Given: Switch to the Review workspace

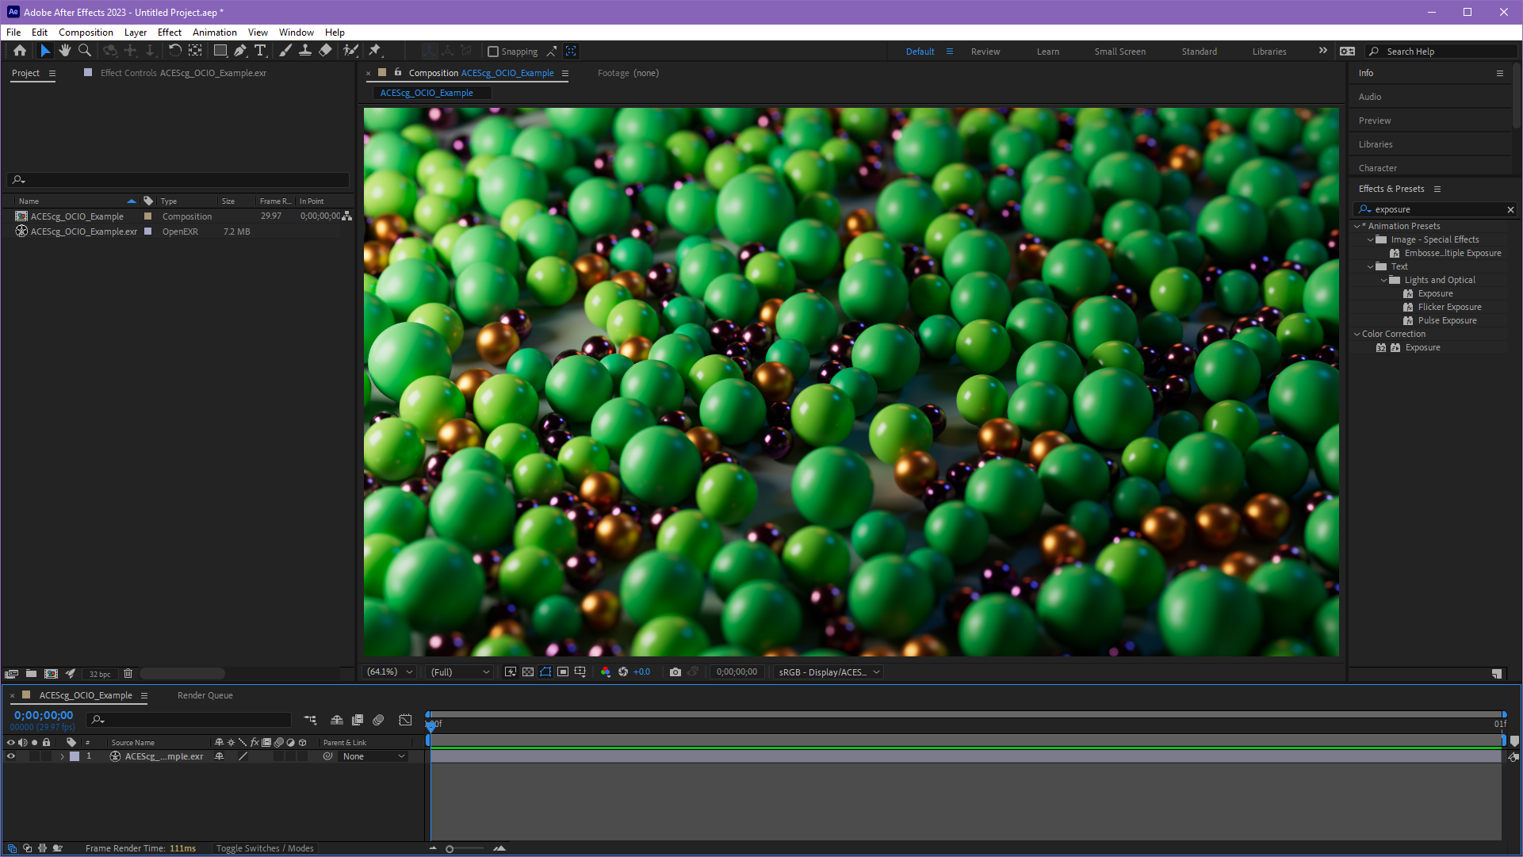Looking at the screenshot, I should [985, 52].
